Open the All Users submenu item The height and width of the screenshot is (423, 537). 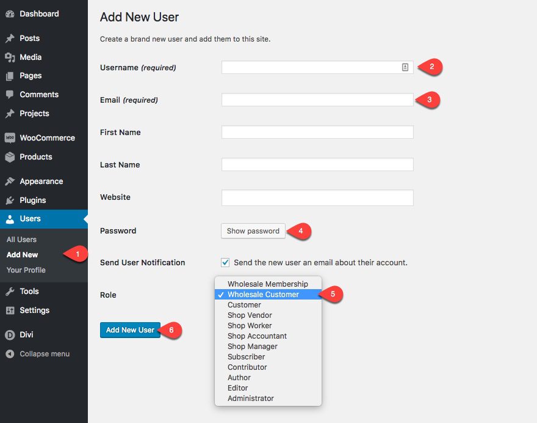click(x=21, y=240)
